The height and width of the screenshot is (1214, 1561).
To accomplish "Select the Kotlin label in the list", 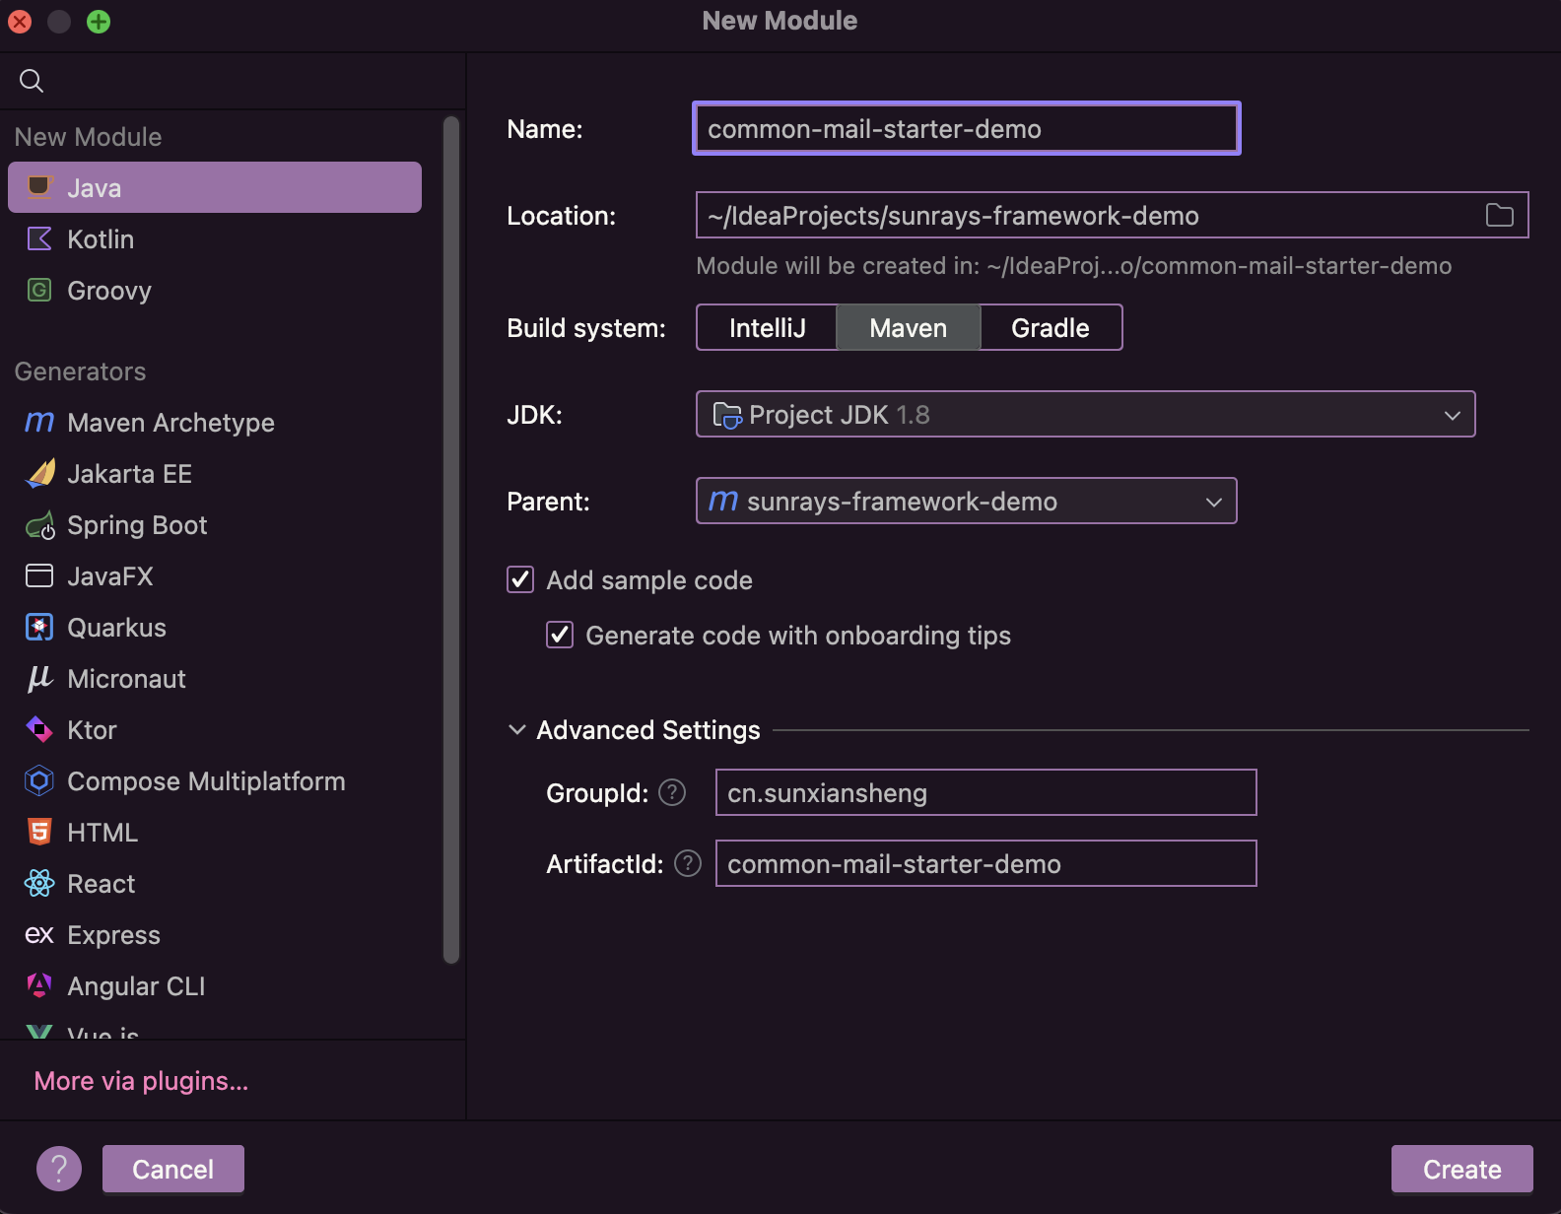I will [x=101, y=238].
